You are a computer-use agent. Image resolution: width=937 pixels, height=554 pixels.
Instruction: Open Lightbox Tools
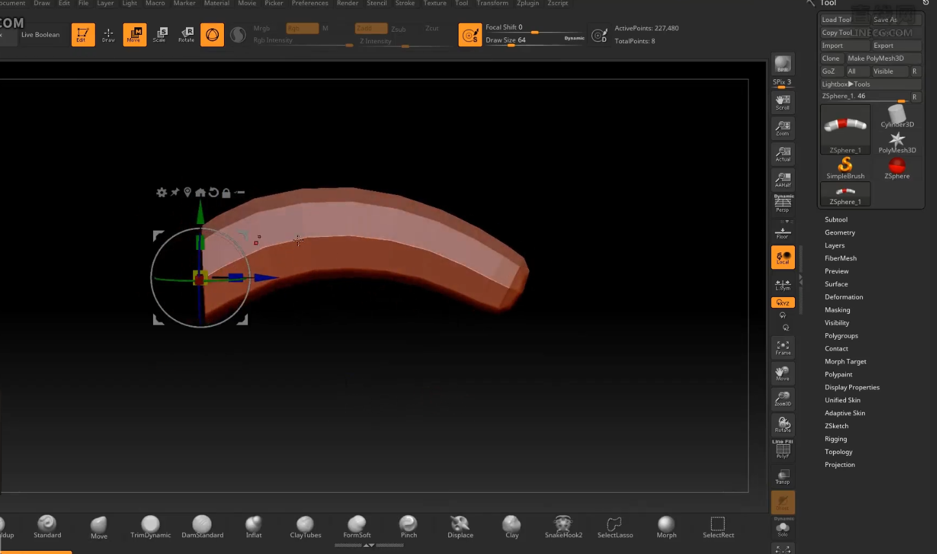click(x=870, y=84)
